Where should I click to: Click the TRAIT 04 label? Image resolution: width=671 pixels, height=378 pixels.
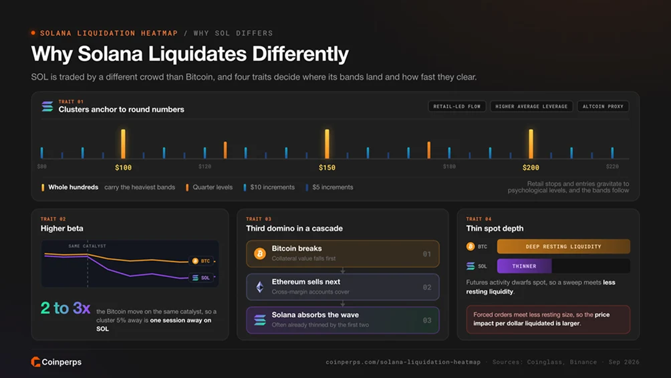point(479,219)
